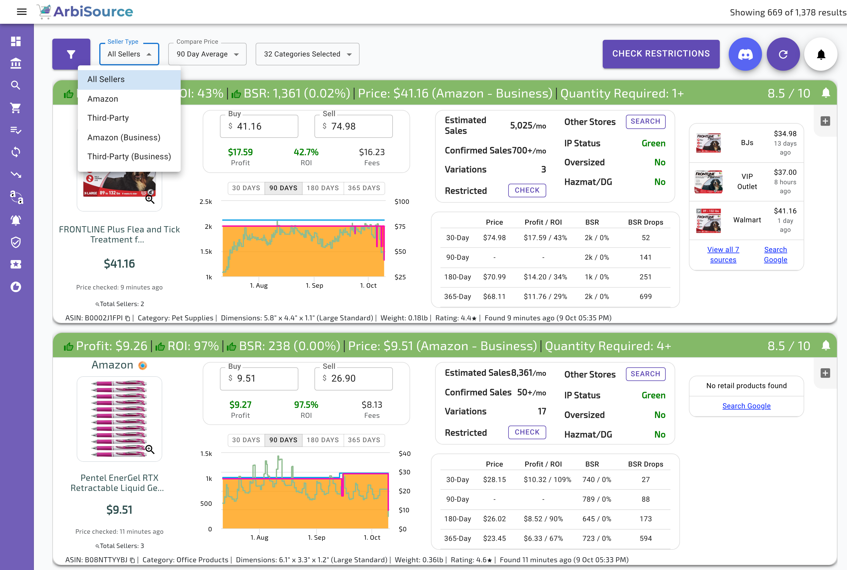Click CHECK for FRONTLINE restricted status
This screenshot has width=847, height=570.
pyautogui.click(x=527, y=190)
